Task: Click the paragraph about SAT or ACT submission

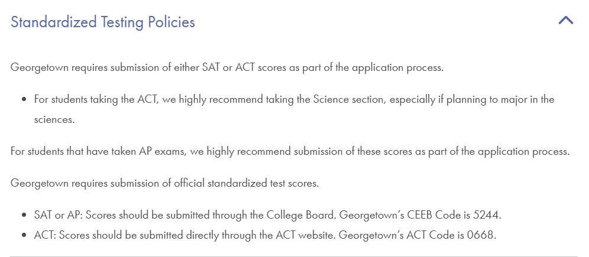Action: click(227, 68)
